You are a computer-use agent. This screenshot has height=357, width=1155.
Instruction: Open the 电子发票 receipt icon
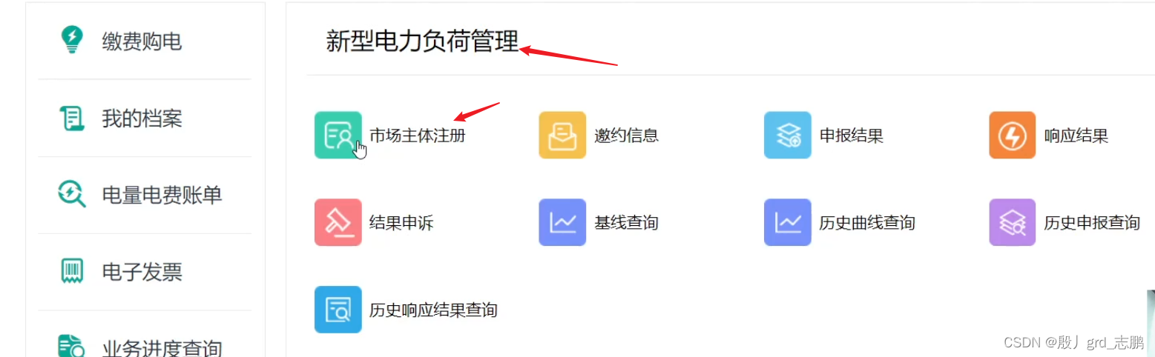(x=72, y=271)
